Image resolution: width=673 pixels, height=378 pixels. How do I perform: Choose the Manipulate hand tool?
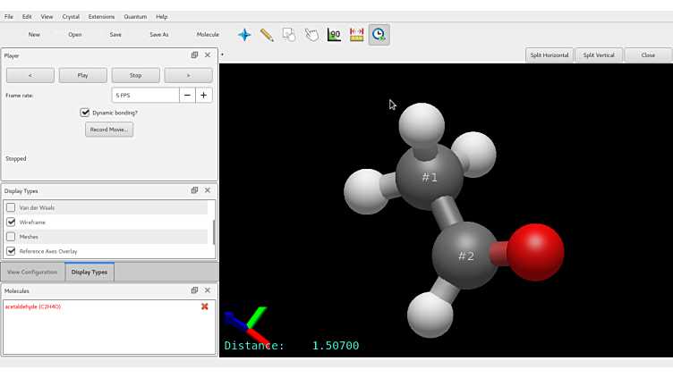pyautogui.click(x=311, y=35)
